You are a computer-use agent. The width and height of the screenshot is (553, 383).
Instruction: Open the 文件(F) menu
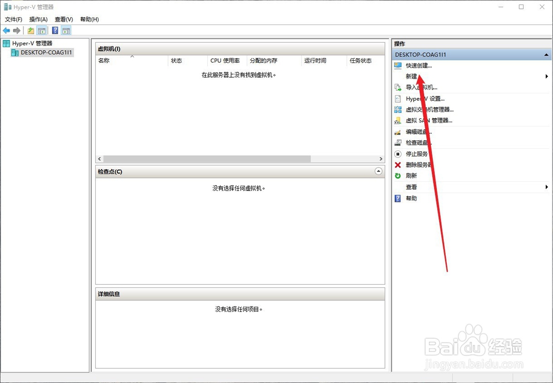click(x=13, y=19)
